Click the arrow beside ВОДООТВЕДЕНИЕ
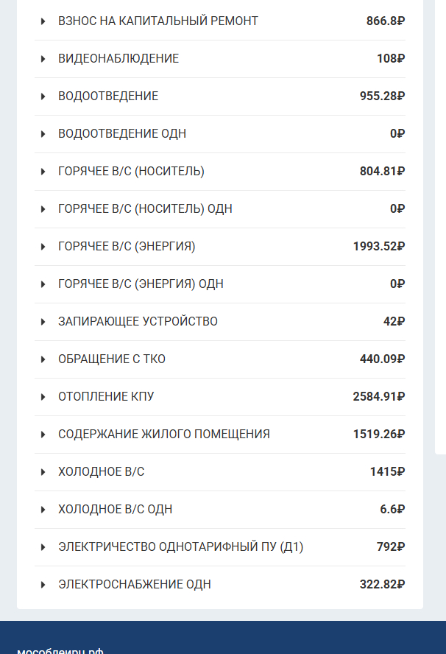This screenshot has height=654, width=446. [44, 96]
